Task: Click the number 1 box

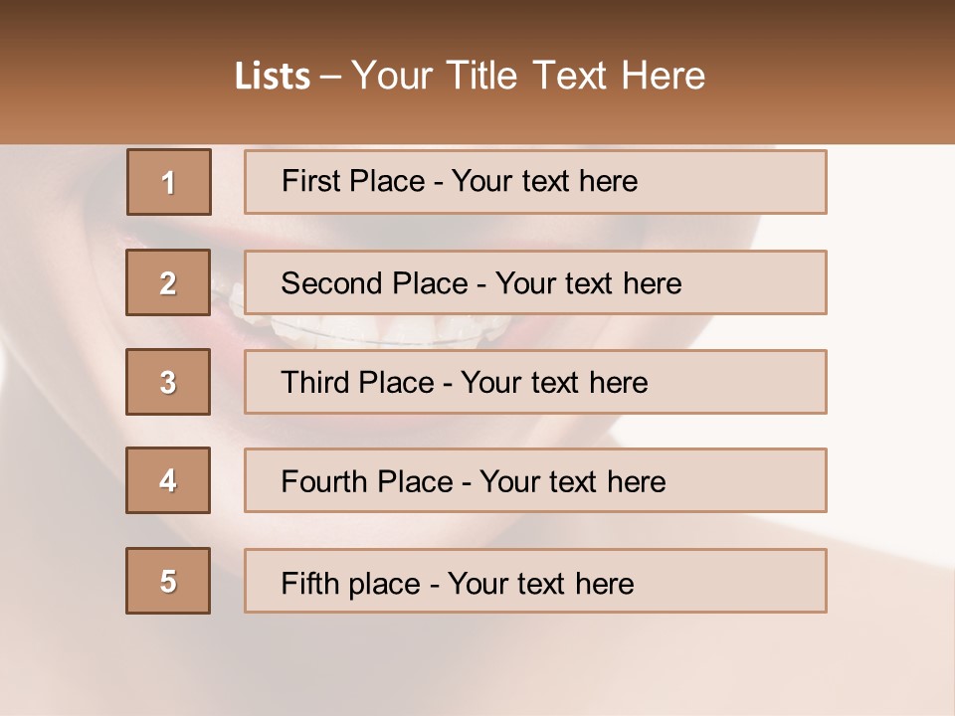Action: (169, 182)
